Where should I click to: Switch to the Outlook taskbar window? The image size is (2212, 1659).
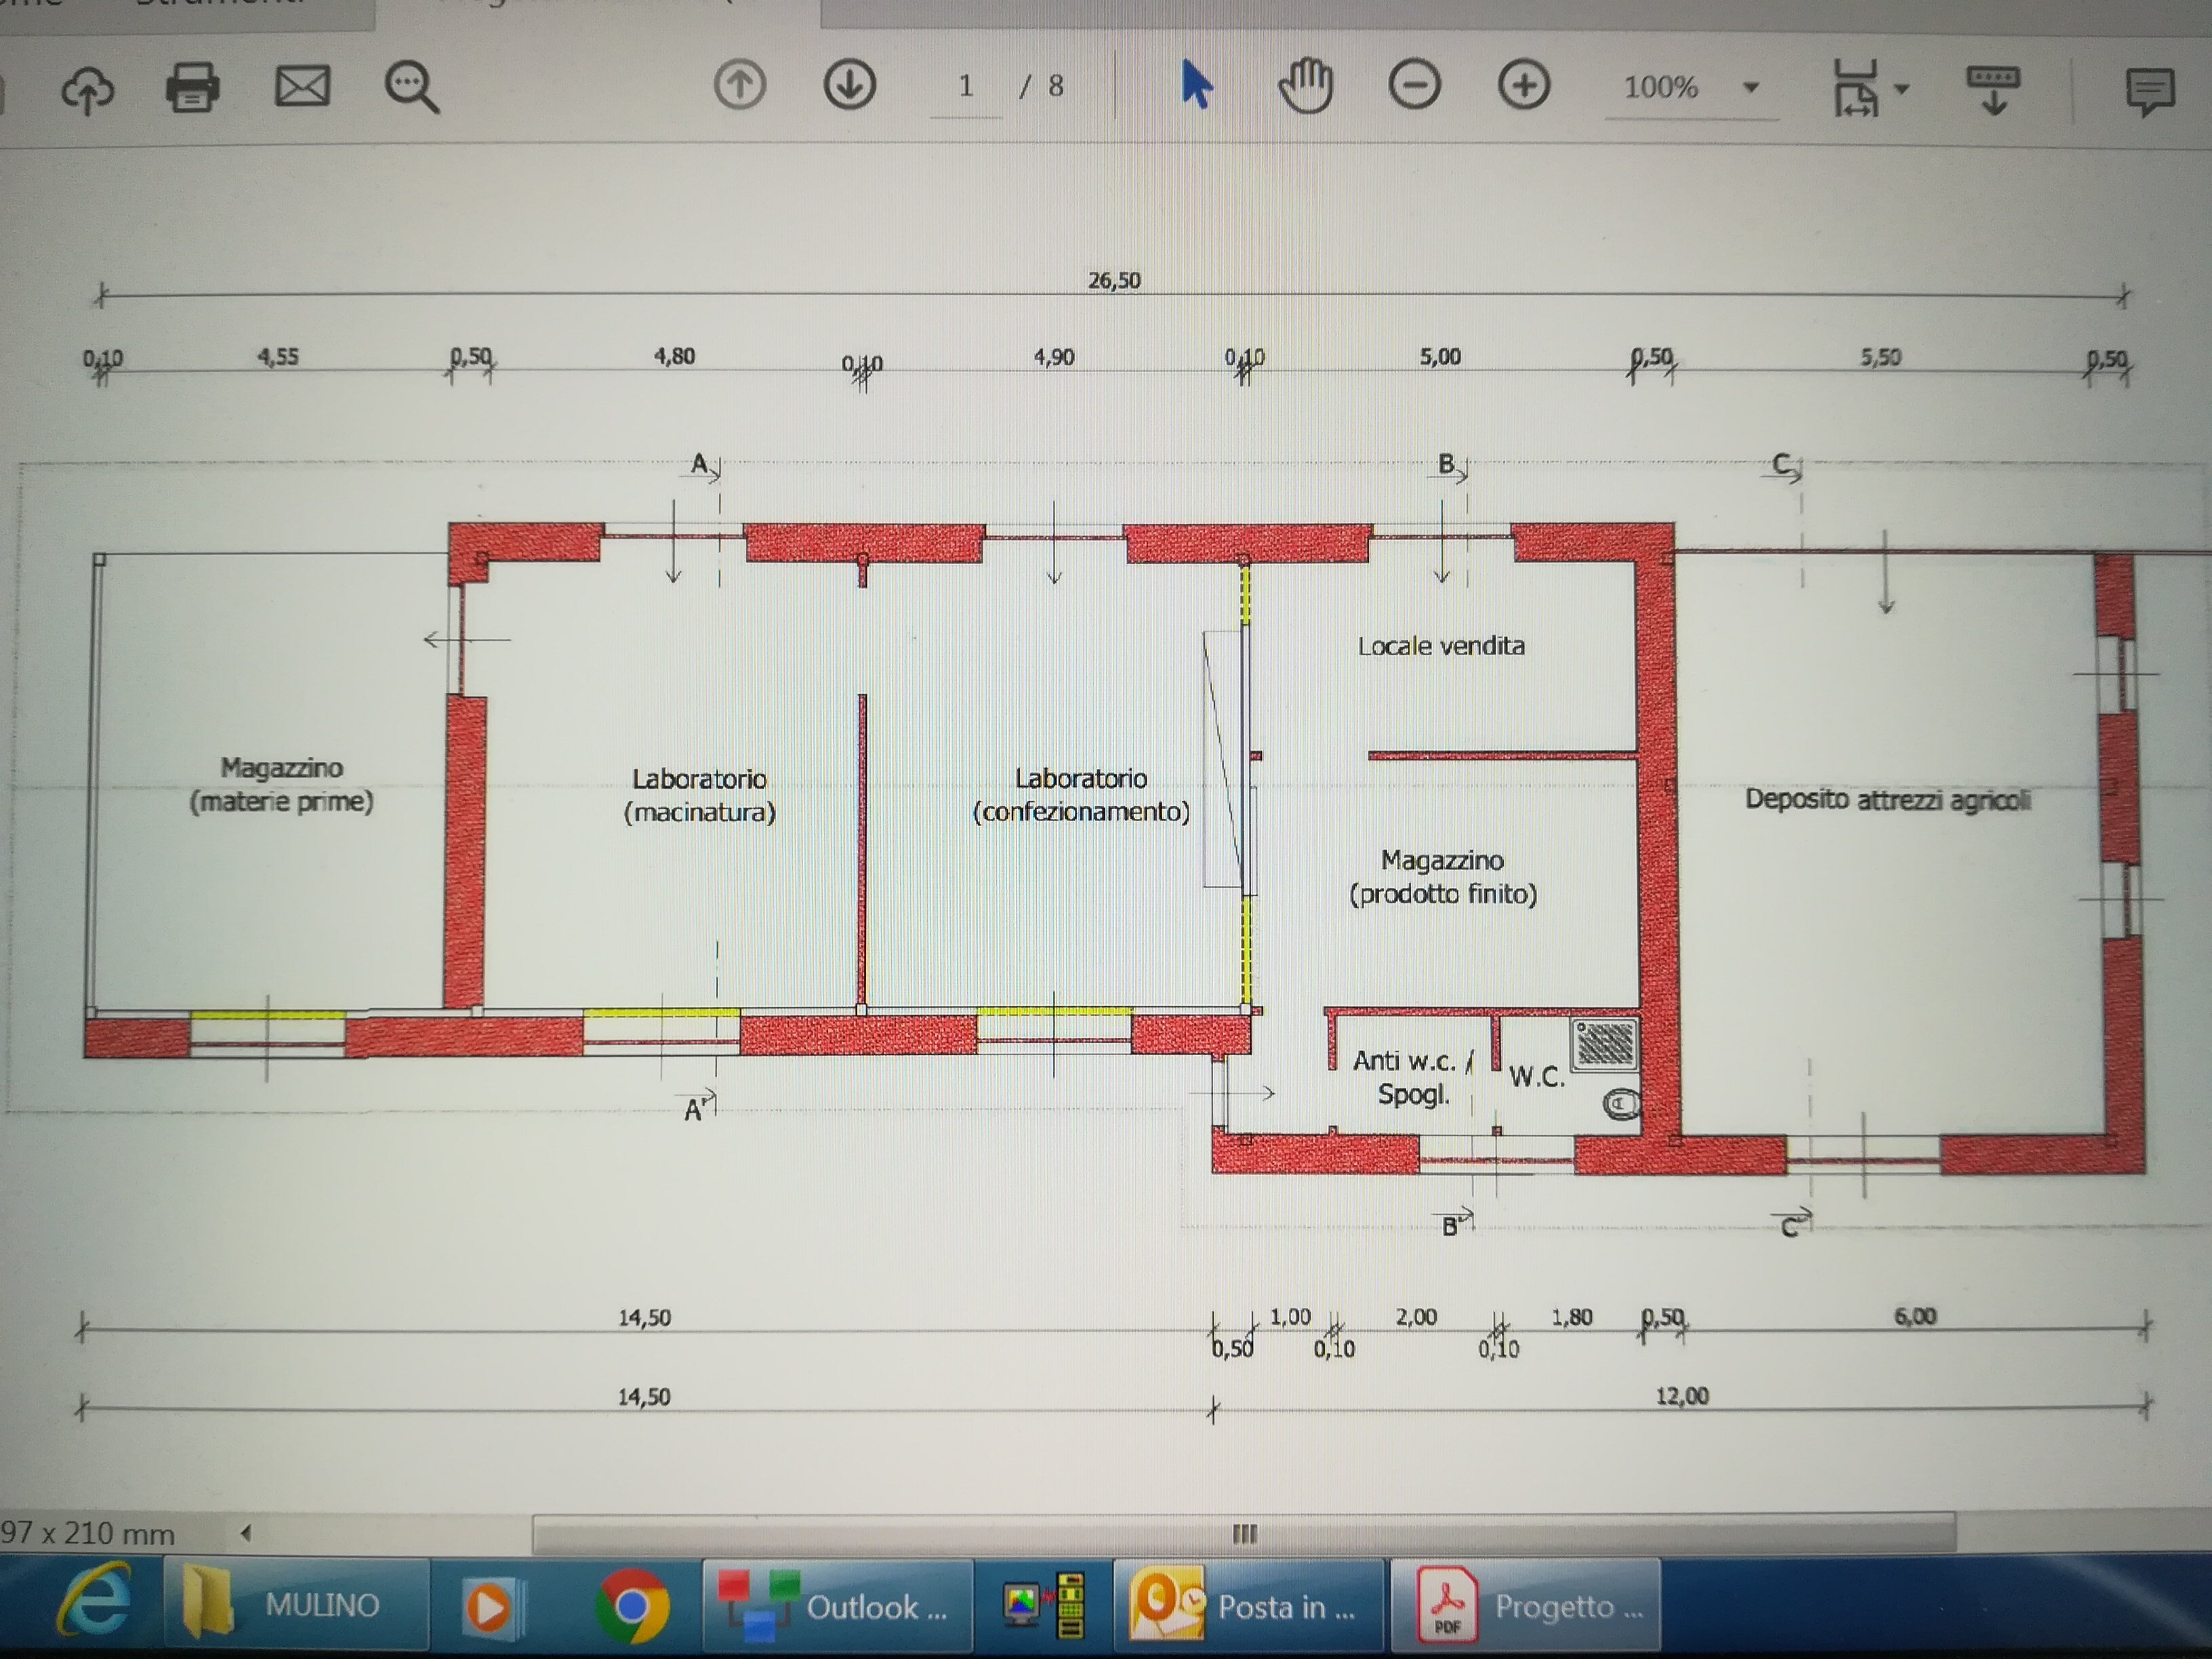pos(838,1606)
